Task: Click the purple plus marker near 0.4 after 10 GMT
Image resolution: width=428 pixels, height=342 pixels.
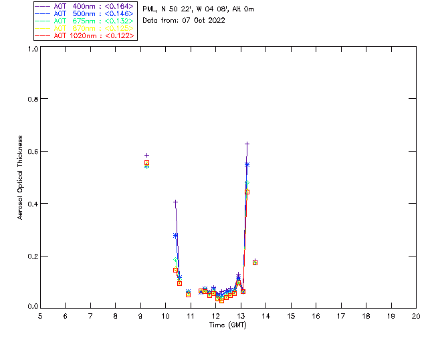Action: pos(175,202)
